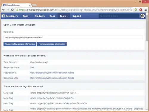Expand the Tools dropdown menu
The image size is (149, 112).
click(64, 16)
